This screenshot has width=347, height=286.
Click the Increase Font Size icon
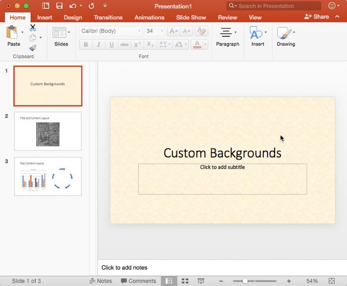(173, 31)
